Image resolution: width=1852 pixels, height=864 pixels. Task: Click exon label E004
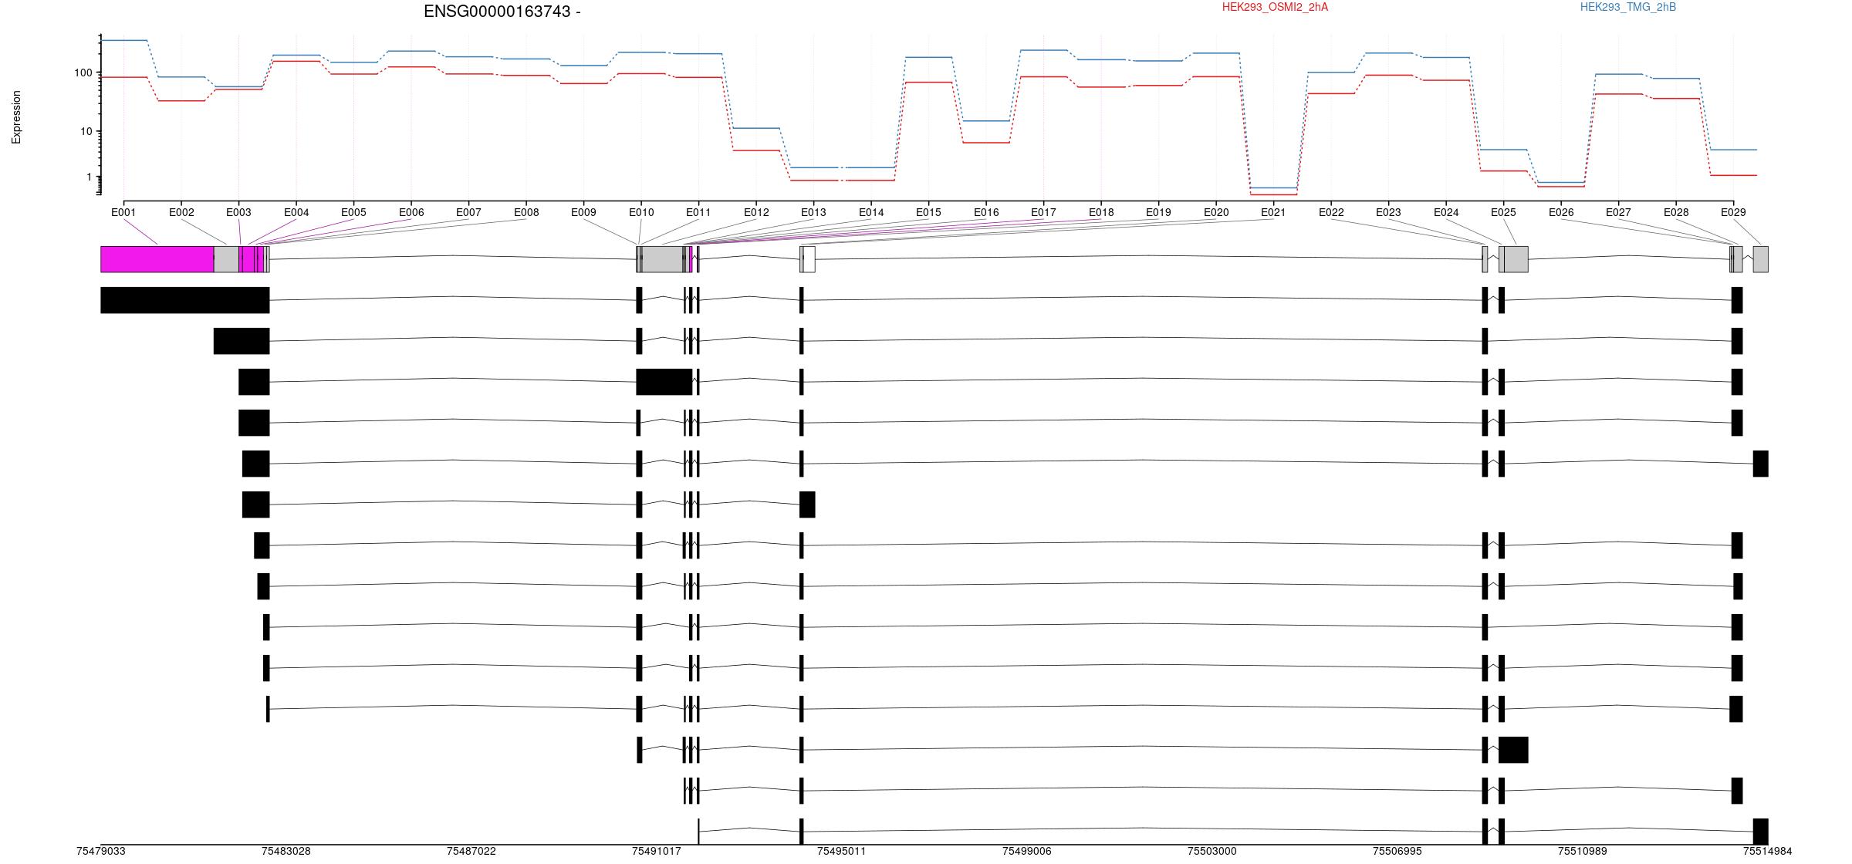296,212
